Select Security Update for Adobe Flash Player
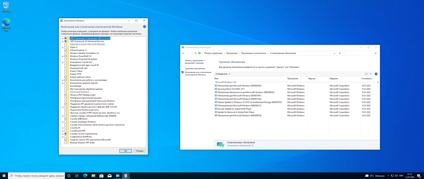The width and height of the screenshot is (424, 179). click(234, 109)
